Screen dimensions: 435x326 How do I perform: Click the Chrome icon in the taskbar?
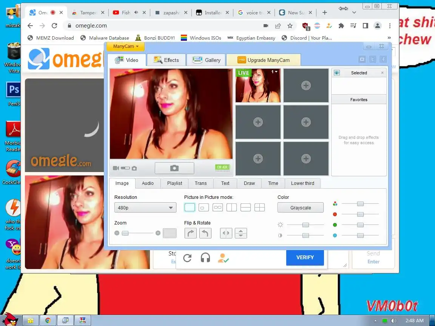click(48, 321)
